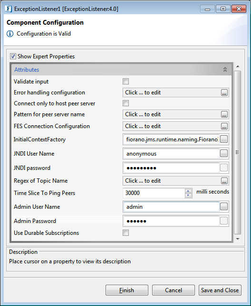Click the Save and Close button

[x=220, y=290]
